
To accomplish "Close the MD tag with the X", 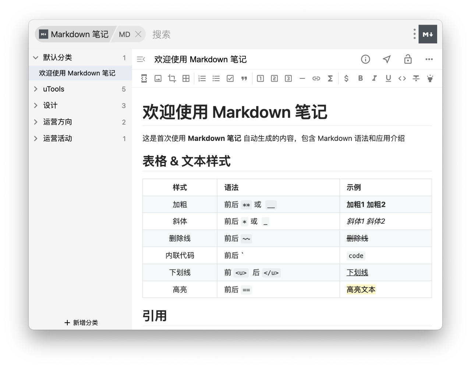I will (138, 34).
